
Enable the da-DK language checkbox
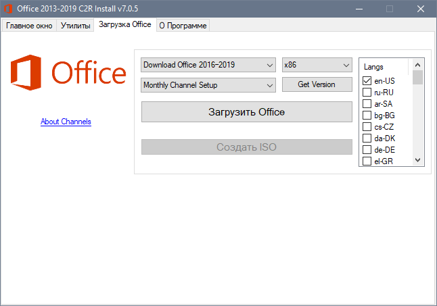(367, 138)
